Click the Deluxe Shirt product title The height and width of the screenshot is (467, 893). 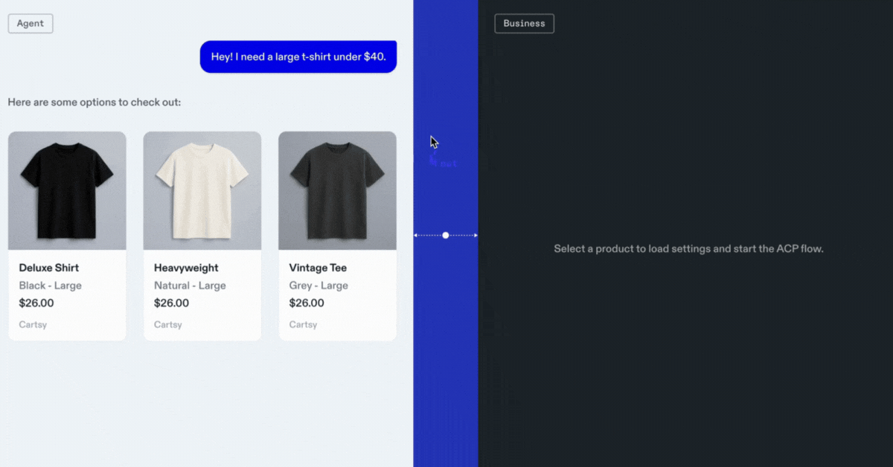tap(49, 268)
